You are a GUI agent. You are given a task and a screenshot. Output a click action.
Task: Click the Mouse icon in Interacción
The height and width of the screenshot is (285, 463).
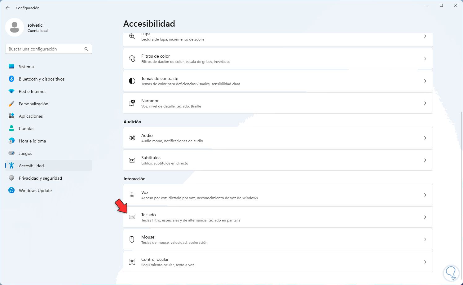pyautogui.click(x=132, y=239)
